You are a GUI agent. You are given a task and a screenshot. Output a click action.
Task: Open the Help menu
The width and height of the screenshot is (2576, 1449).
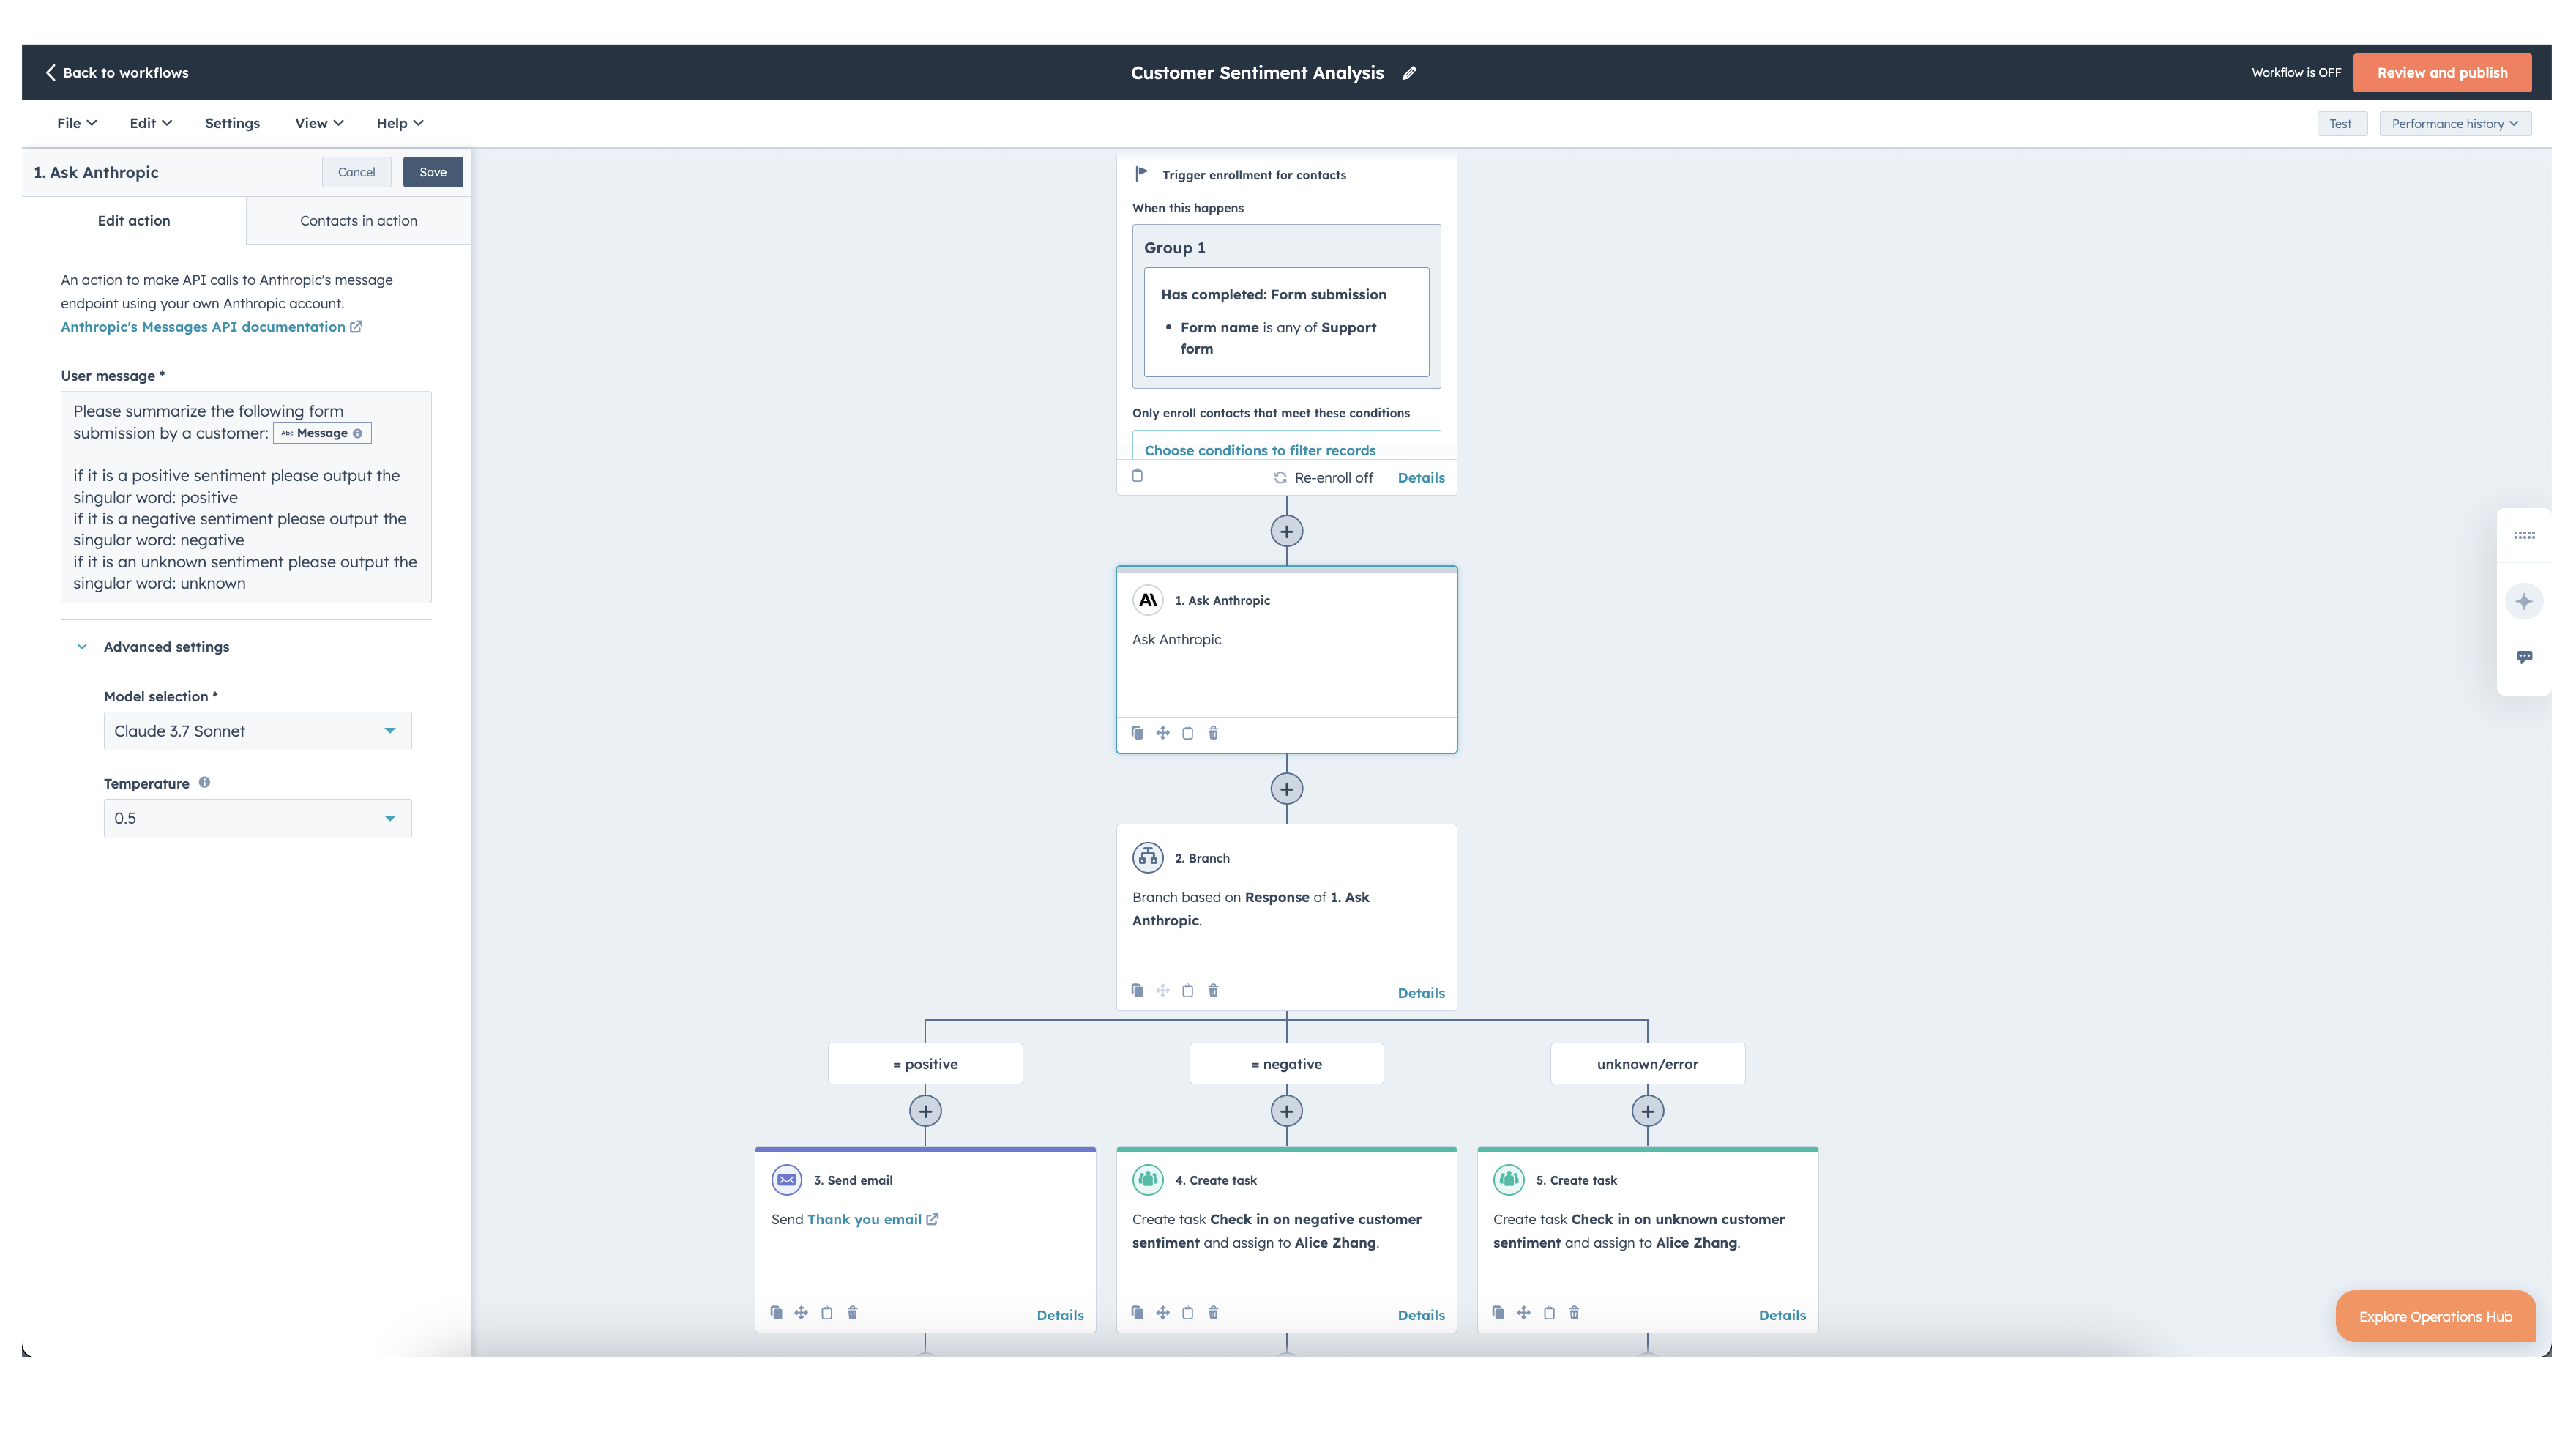[x=400, y=123]
